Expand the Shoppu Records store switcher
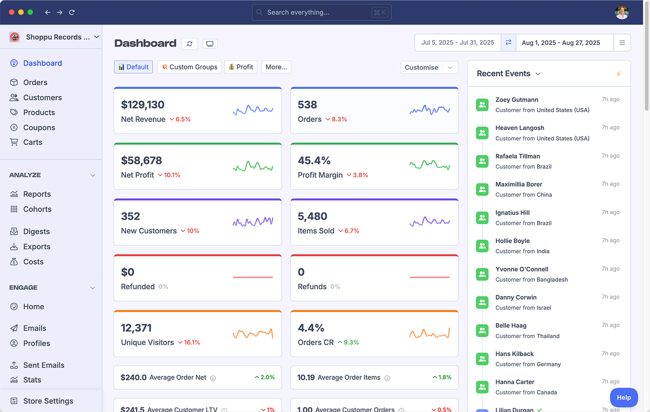Viewport: 650px width, 412px height. tap(96, 37)
